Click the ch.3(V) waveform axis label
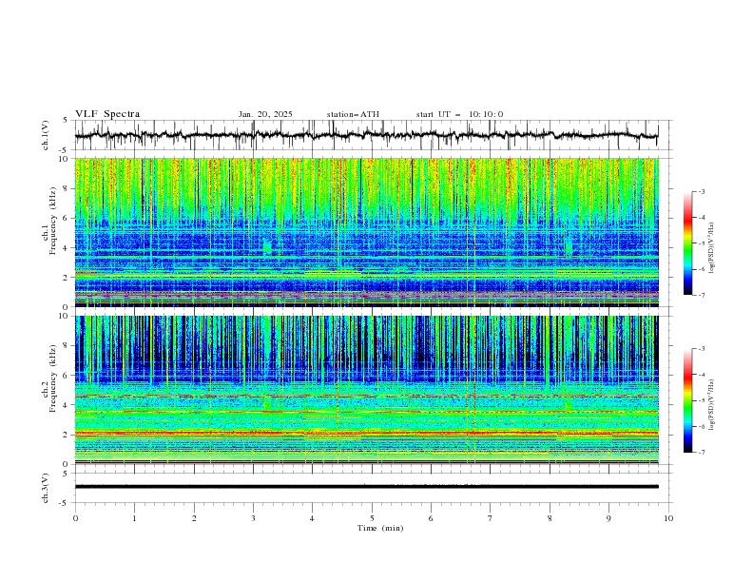Screen dimensions: 753x582 tap(46, 488)
